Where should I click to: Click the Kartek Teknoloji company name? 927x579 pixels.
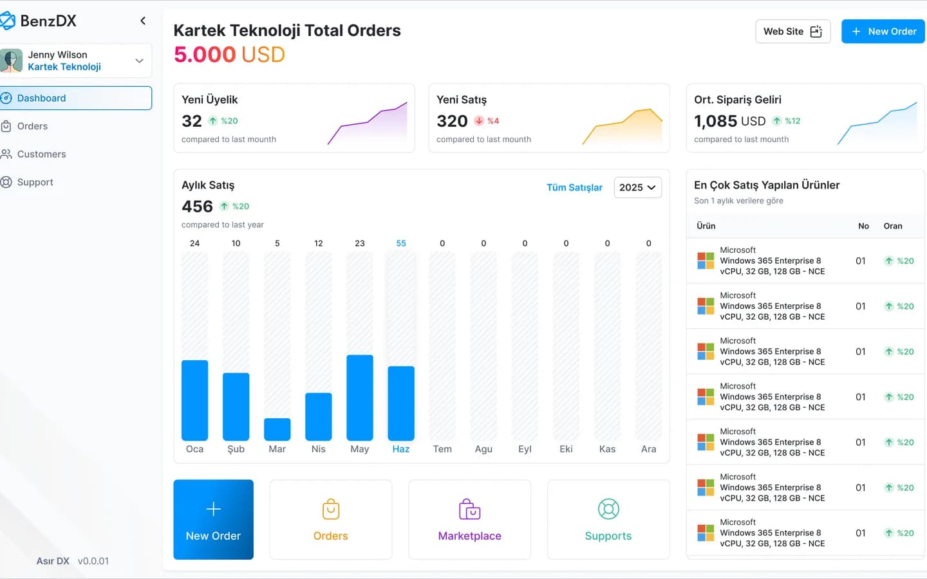tap(64, 67)
